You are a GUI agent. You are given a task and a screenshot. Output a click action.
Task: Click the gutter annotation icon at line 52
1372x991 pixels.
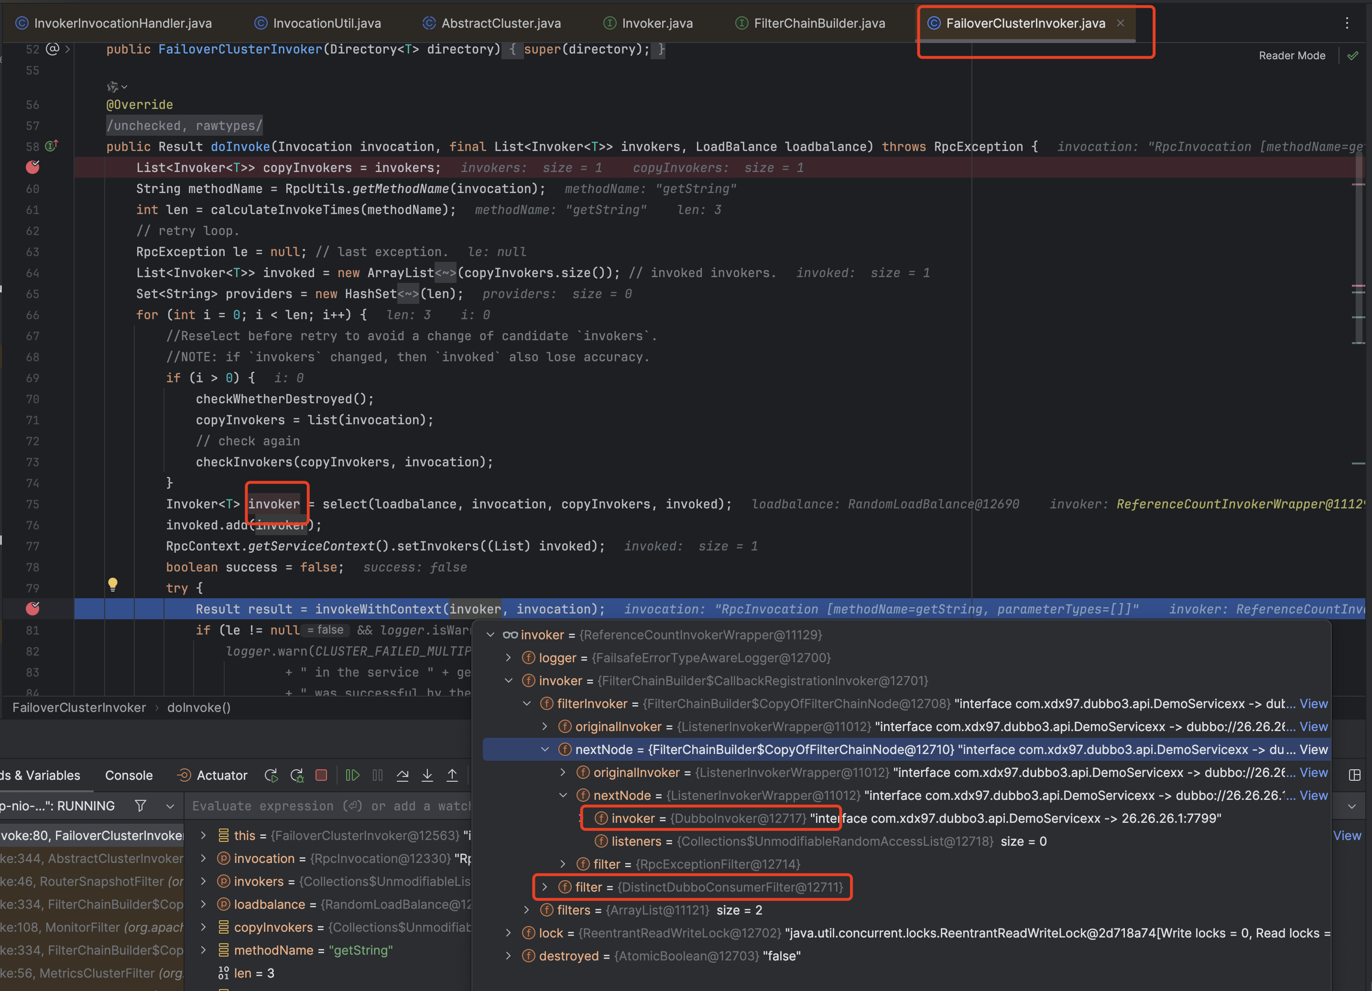point(53,49)
